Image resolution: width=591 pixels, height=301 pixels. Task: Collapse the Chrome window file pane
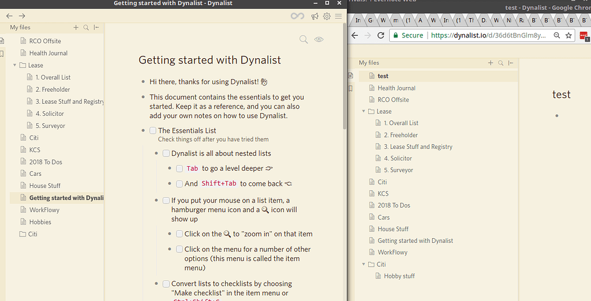coord(511,63)
